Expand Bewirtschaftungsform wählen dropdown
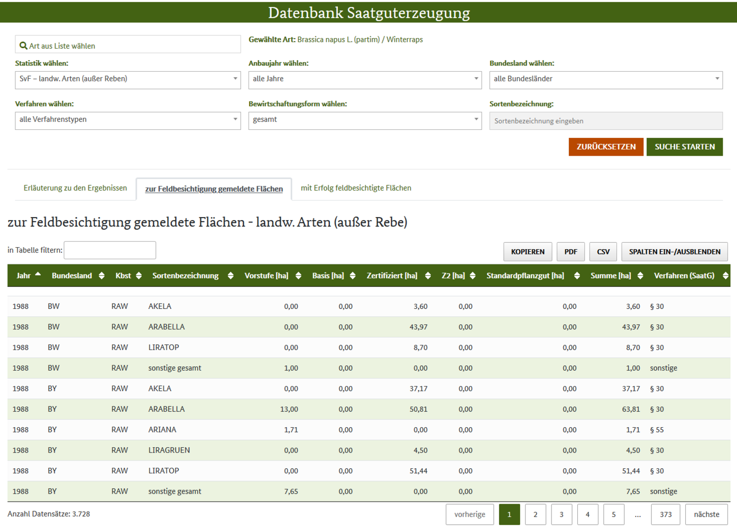This screenshot has width=737, height=528. [365, 120]
